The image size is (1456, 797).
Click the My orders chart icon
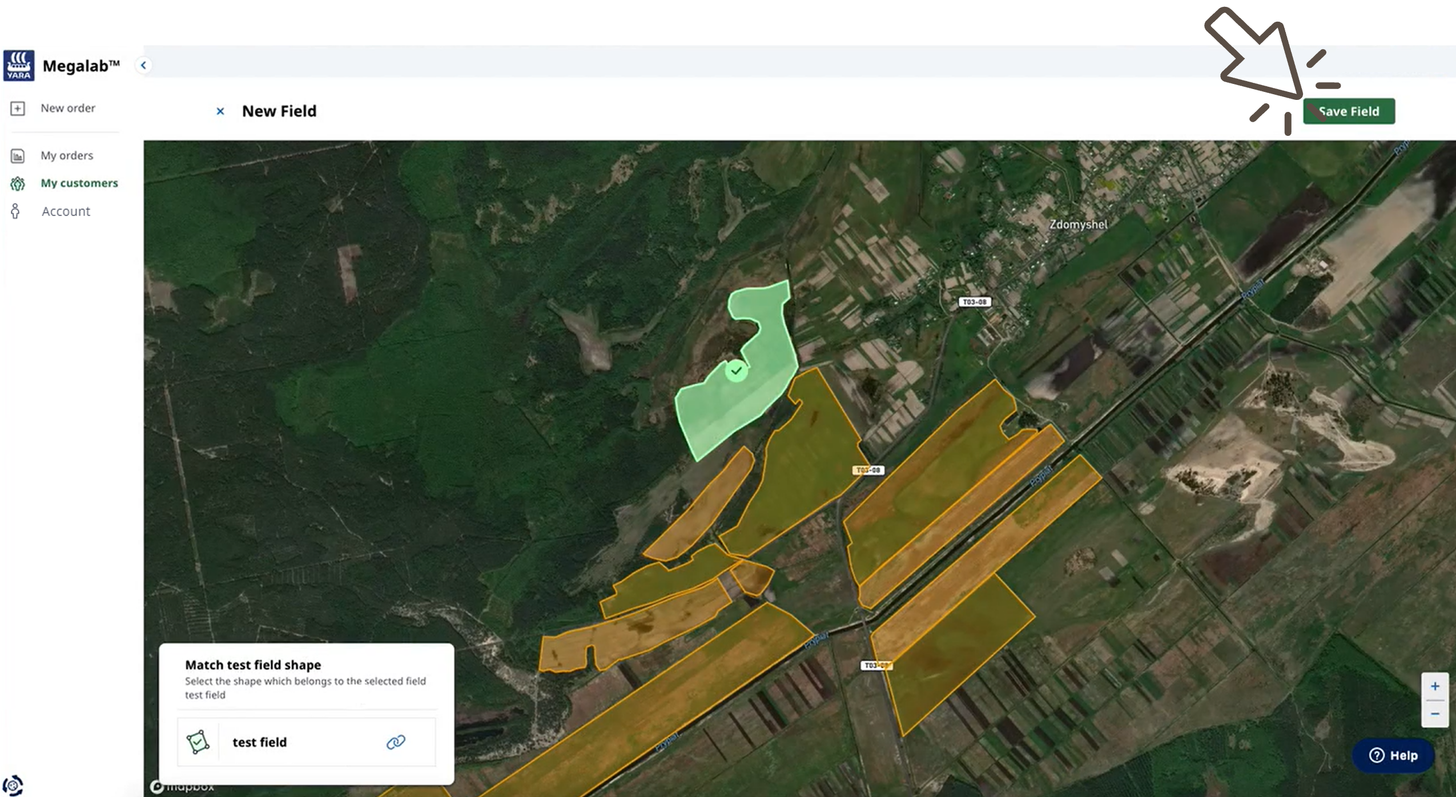click(18, 156)
